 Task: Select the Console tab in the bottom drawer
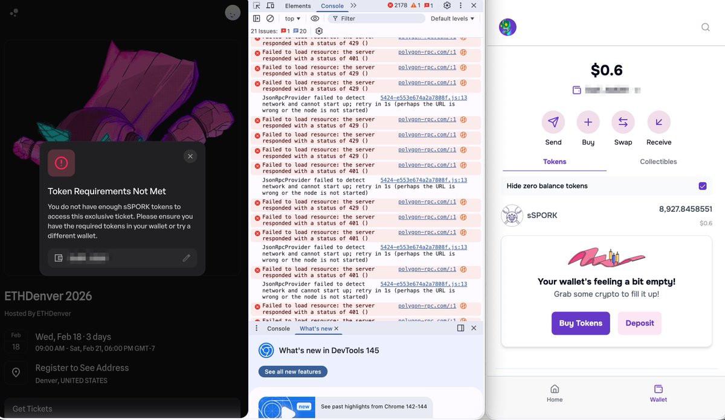(x=279, y=328)
